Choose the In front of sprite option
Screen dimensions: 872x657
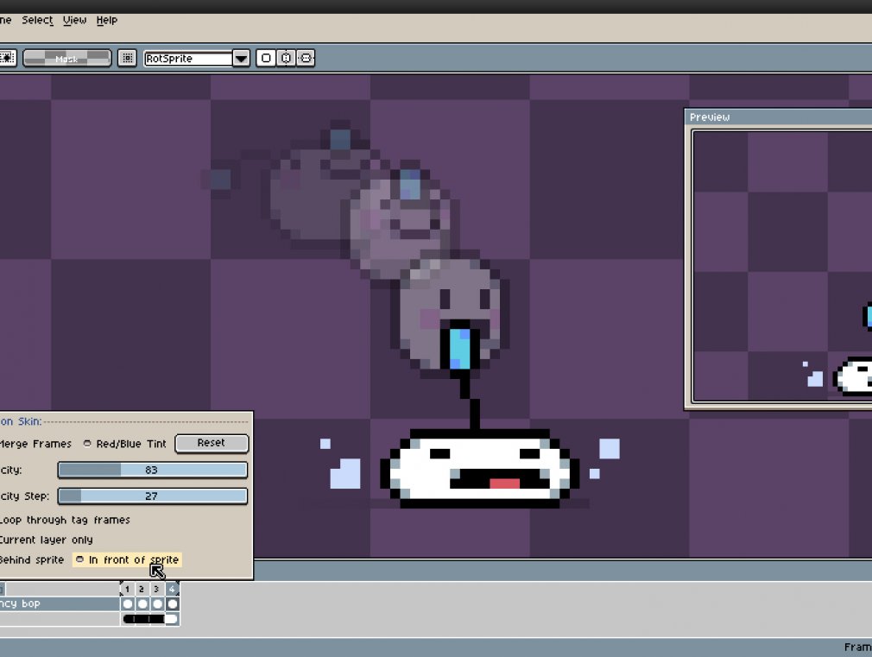128,559
